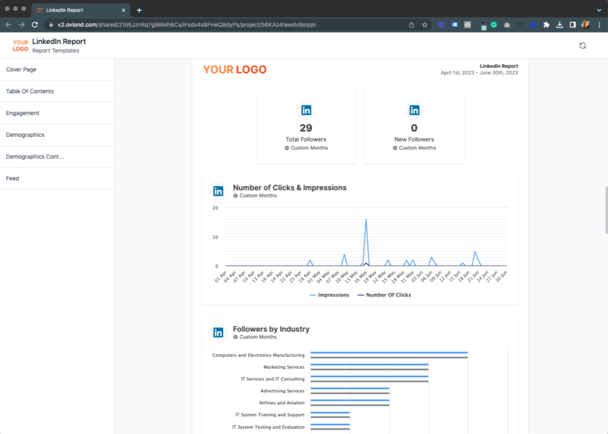Open the Cover Page section
The height and width of the screenshot is (434, 608).
pyautogui.click(x=57, y=70)
